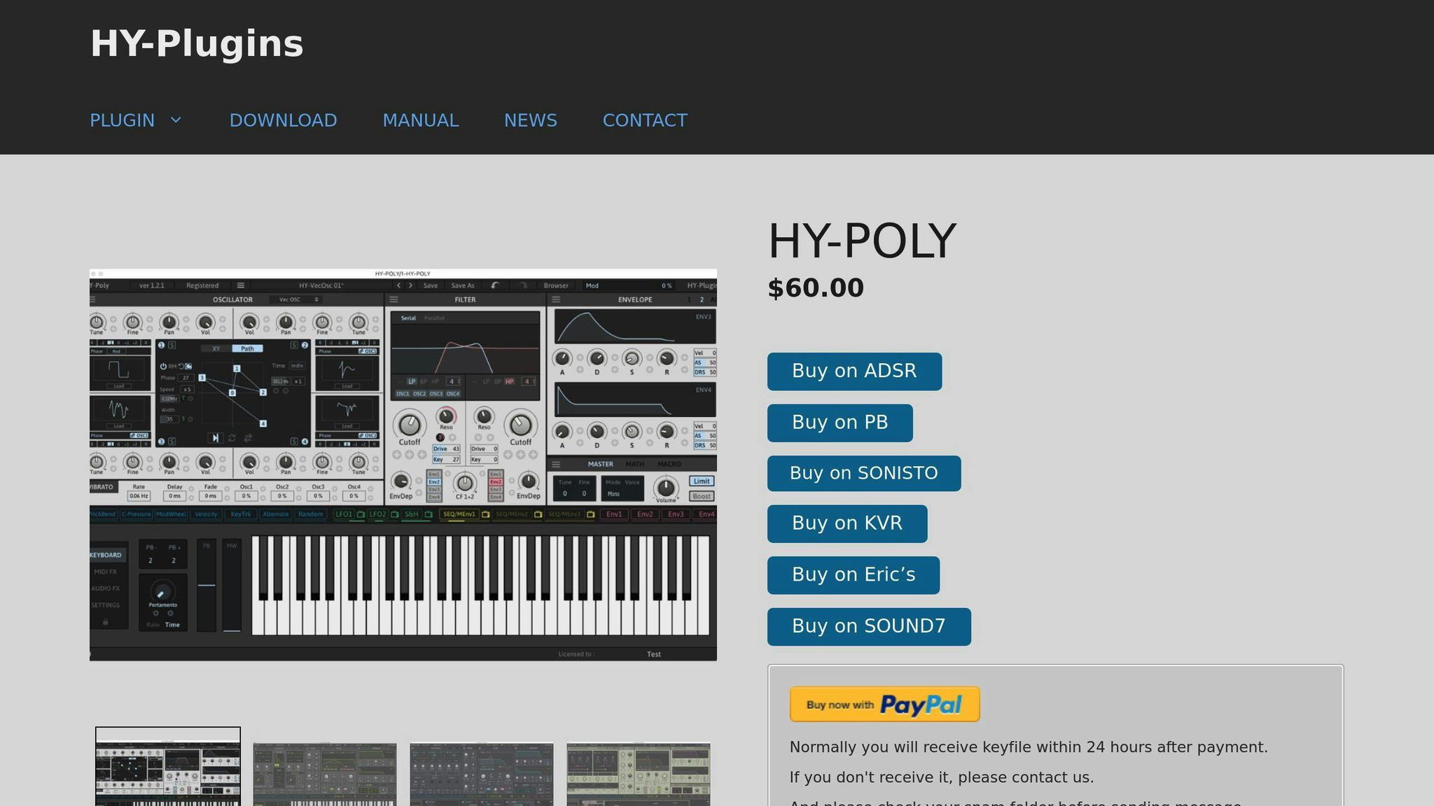Open the Envelope panel hamburger menu
The height and width of the screenshot is (806, 1434).
(x=556, y=299)
